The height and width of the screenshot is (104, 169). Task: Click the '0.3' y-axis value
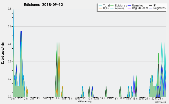(10, 62)
